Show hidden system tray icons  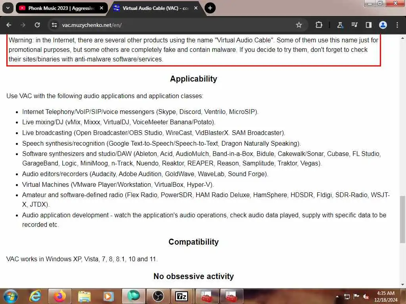tap(337, 296)
